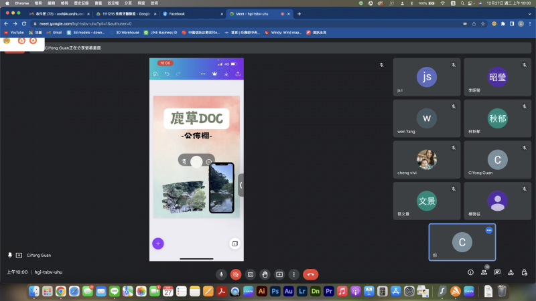Open Illustrator from the Dock
536x301 pixels.
pyautogui.click(x=261, y=291)
